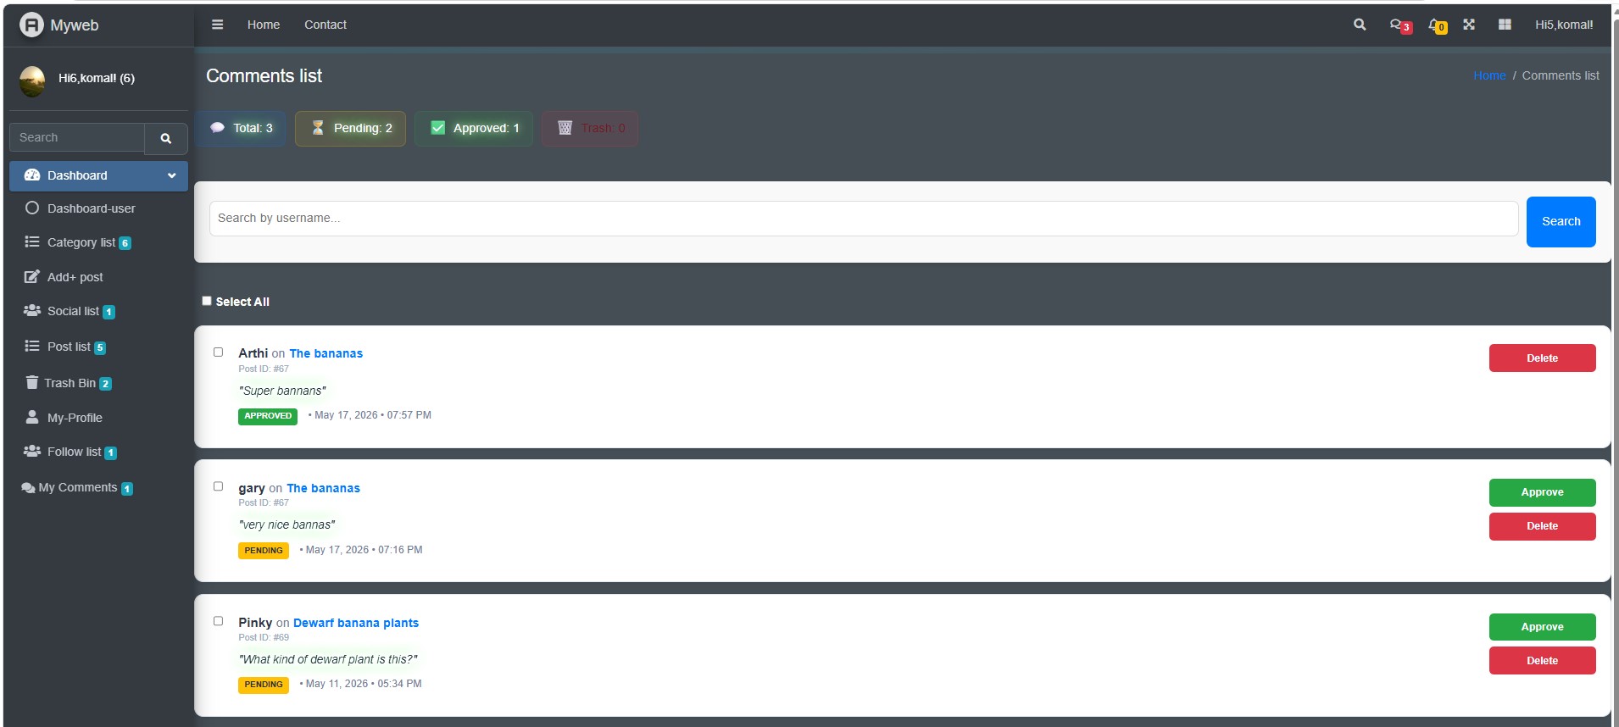Click the sidebar search magnifier button
The height and width of the screenshot is (727, 1619).
(166, 138)
